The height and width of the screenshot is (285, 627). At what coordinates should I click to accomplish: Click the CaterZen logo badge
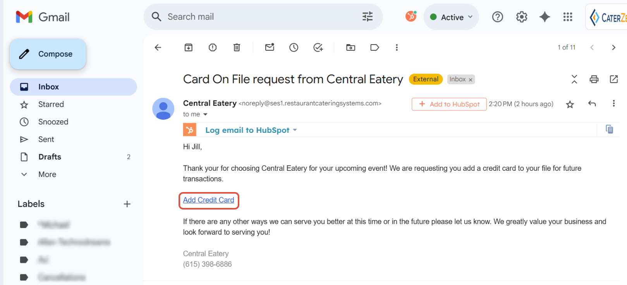click(607, 17)
